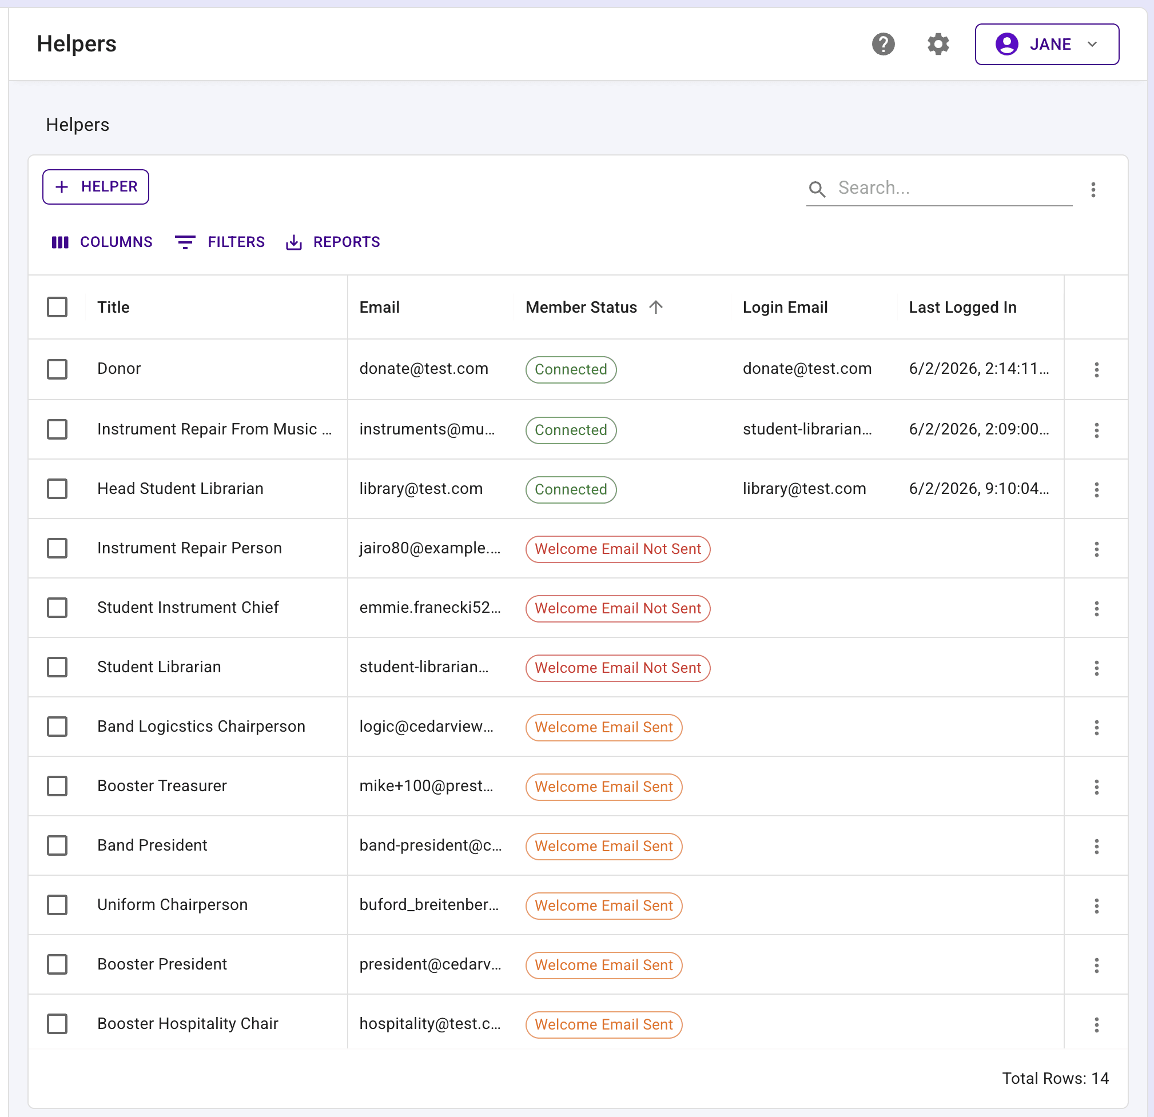Select Booster President row checkbox
This screenshot has height=1117, width=1154.
tap(57, 964)
